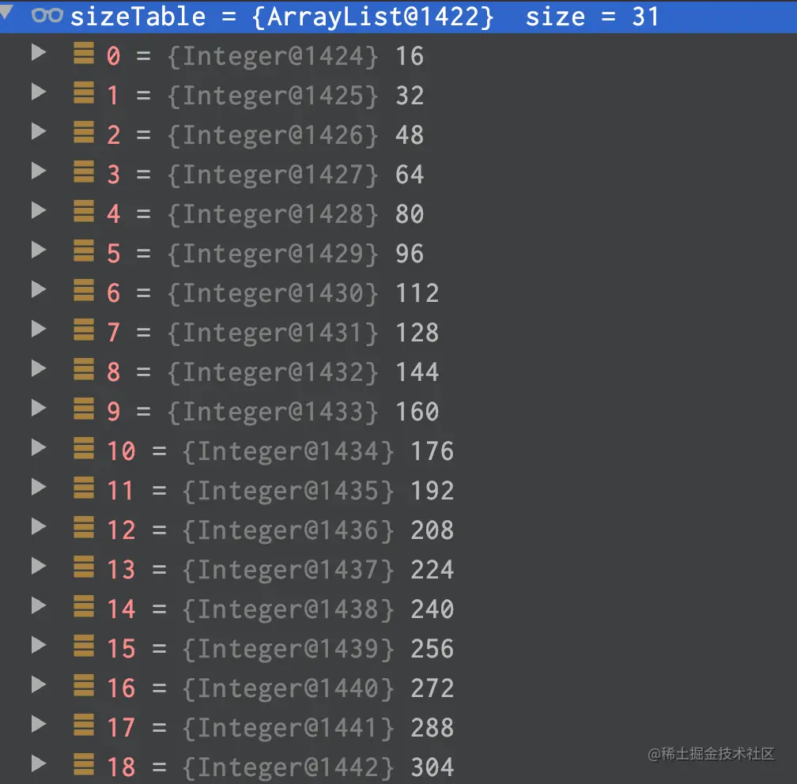Expand element 1 with value 32
Screen dimensions: 797x784
click(x=39, y=92)
